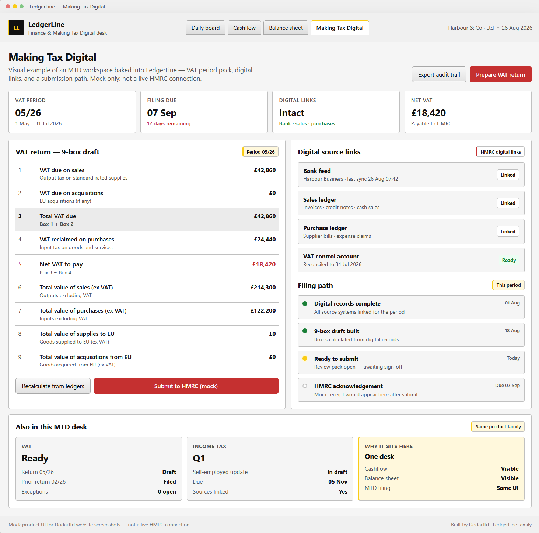Select the Making Tax Digital tab

click(340, 28)
